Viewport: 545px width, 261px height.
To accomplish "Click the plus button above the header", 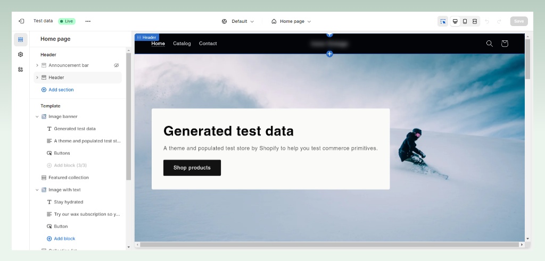I will (329, 35).
